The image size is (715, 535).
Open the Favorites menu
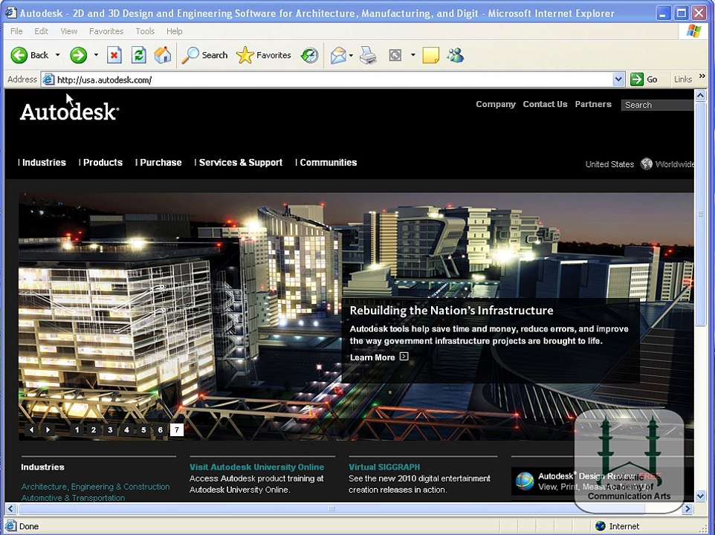tap(106, 31)
